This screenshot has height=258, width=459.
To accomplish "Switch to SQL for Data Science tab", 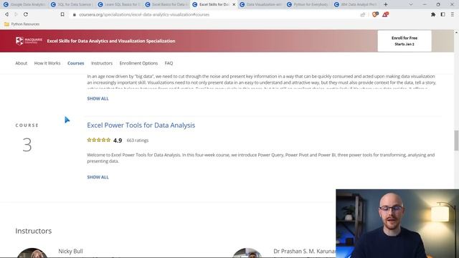I will [x=72, y=4].
